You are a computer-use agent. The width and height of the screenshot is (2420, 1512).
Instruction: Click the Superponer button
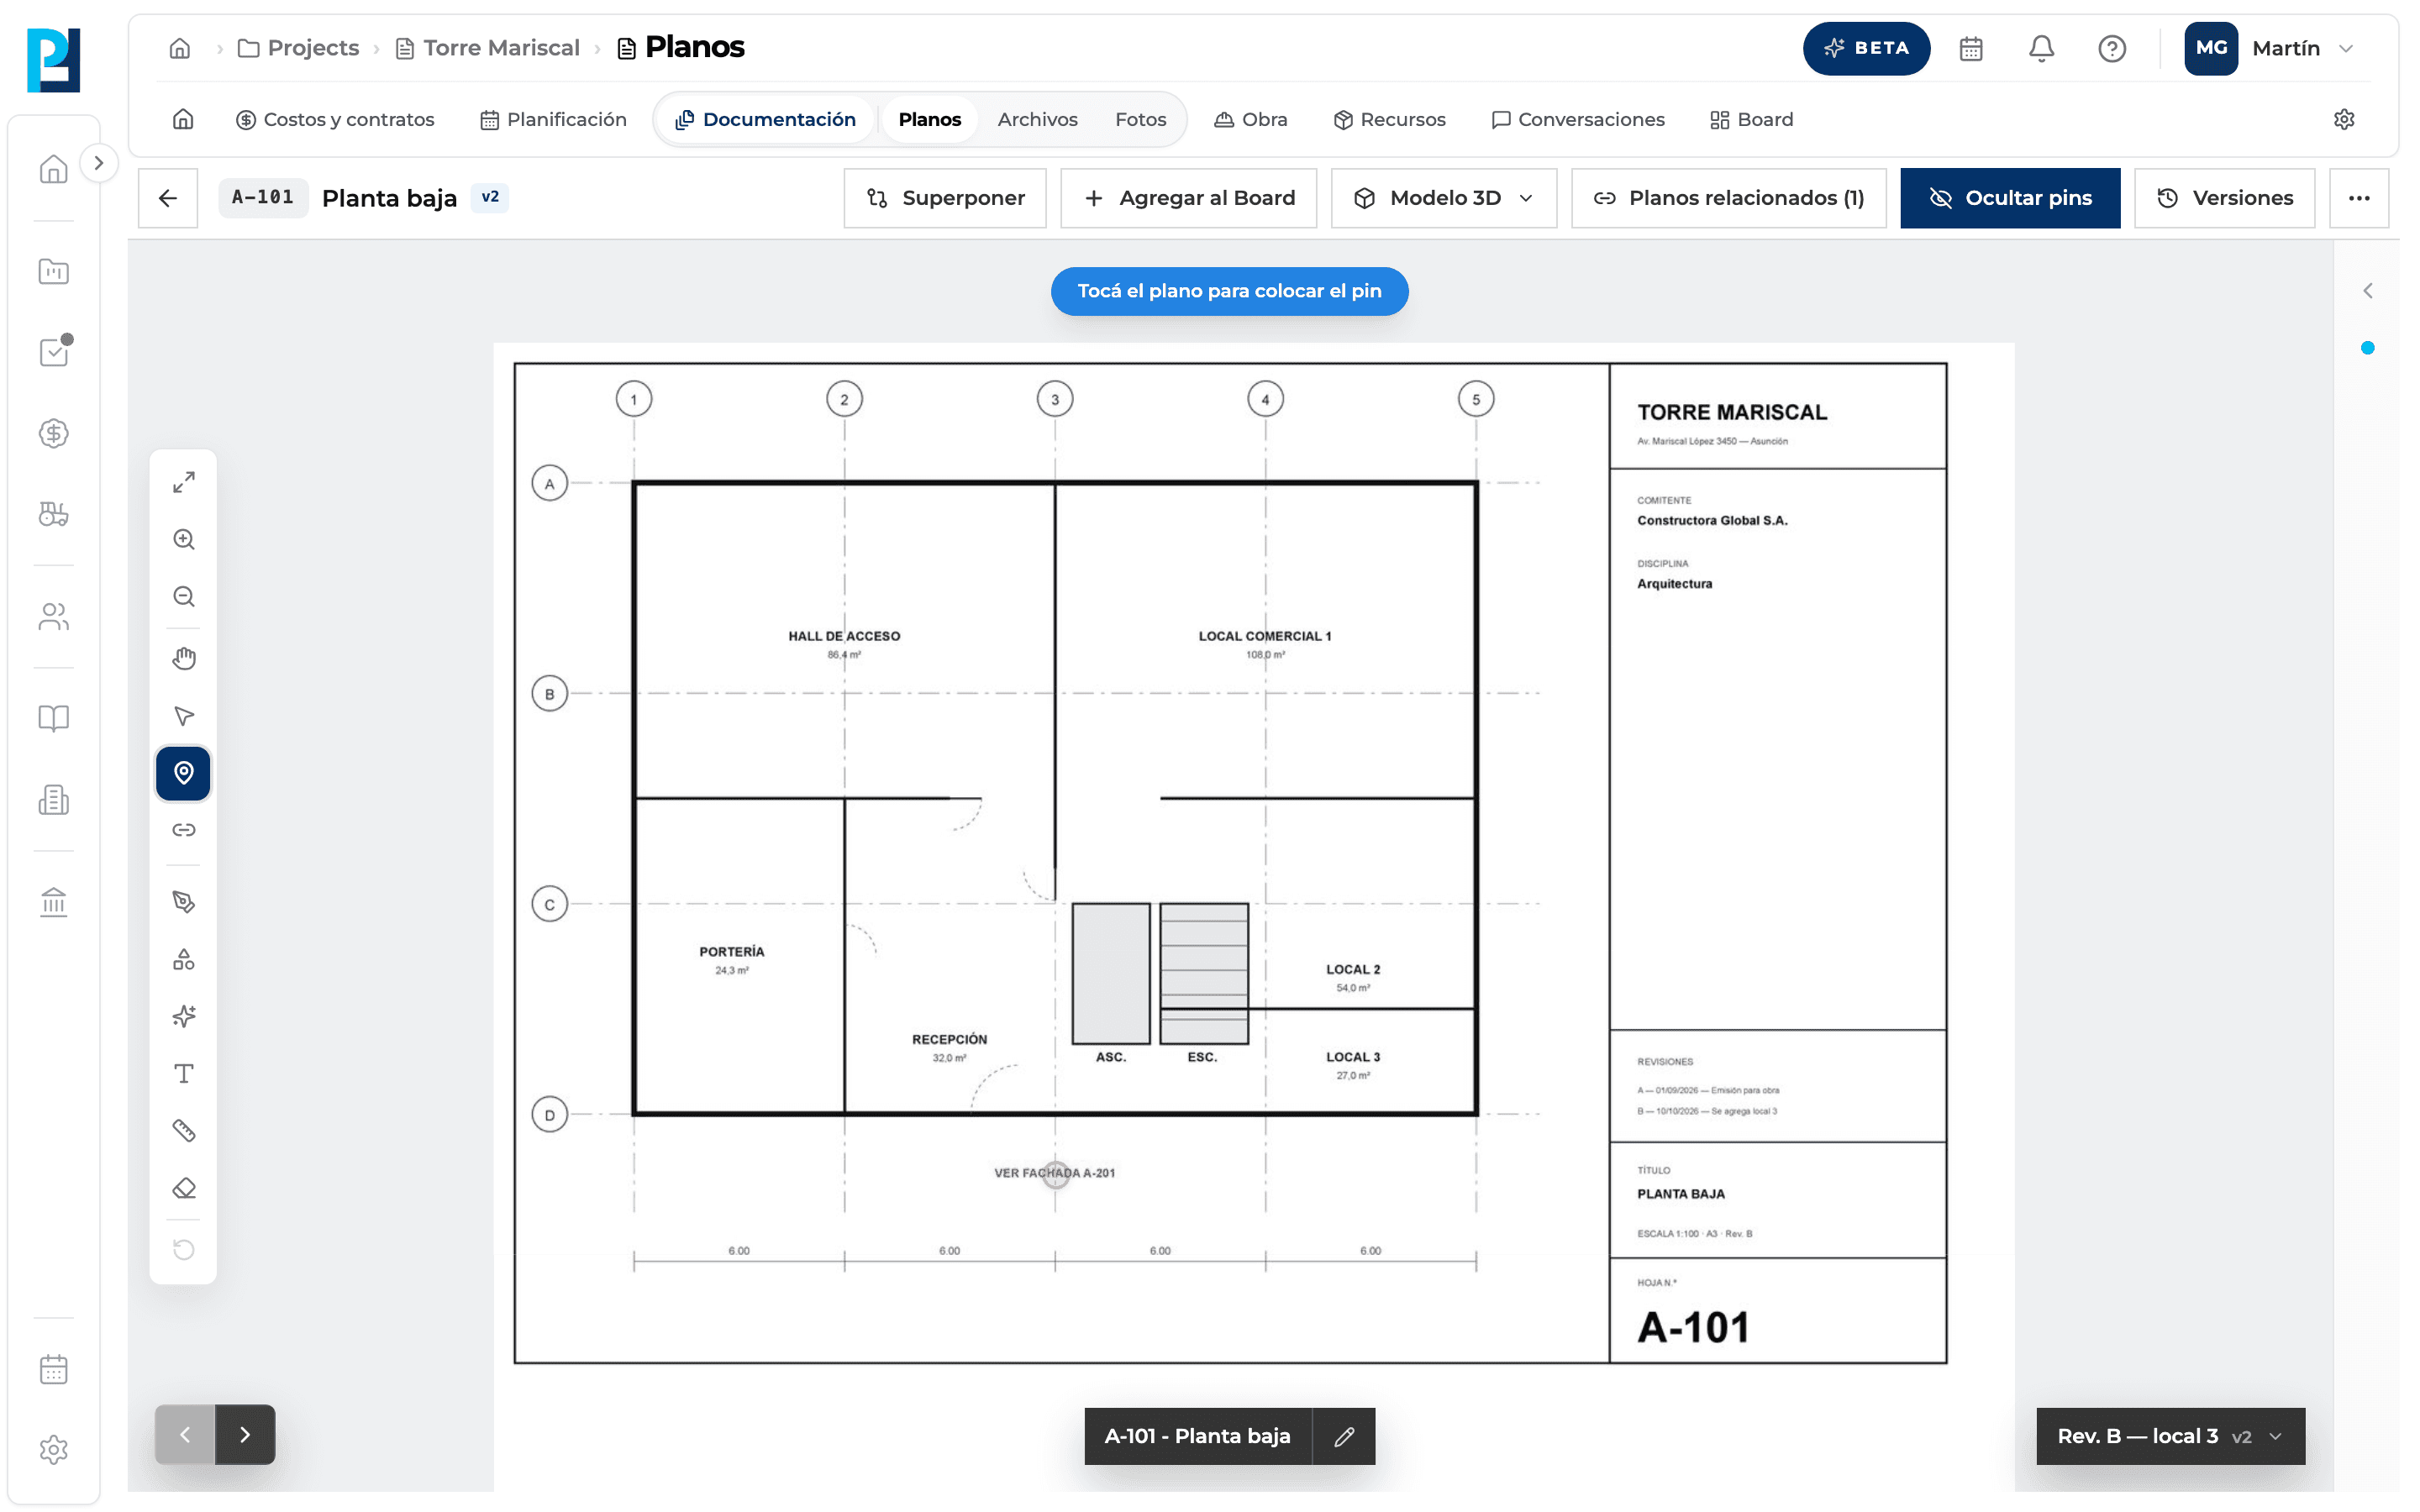point(945,198)
